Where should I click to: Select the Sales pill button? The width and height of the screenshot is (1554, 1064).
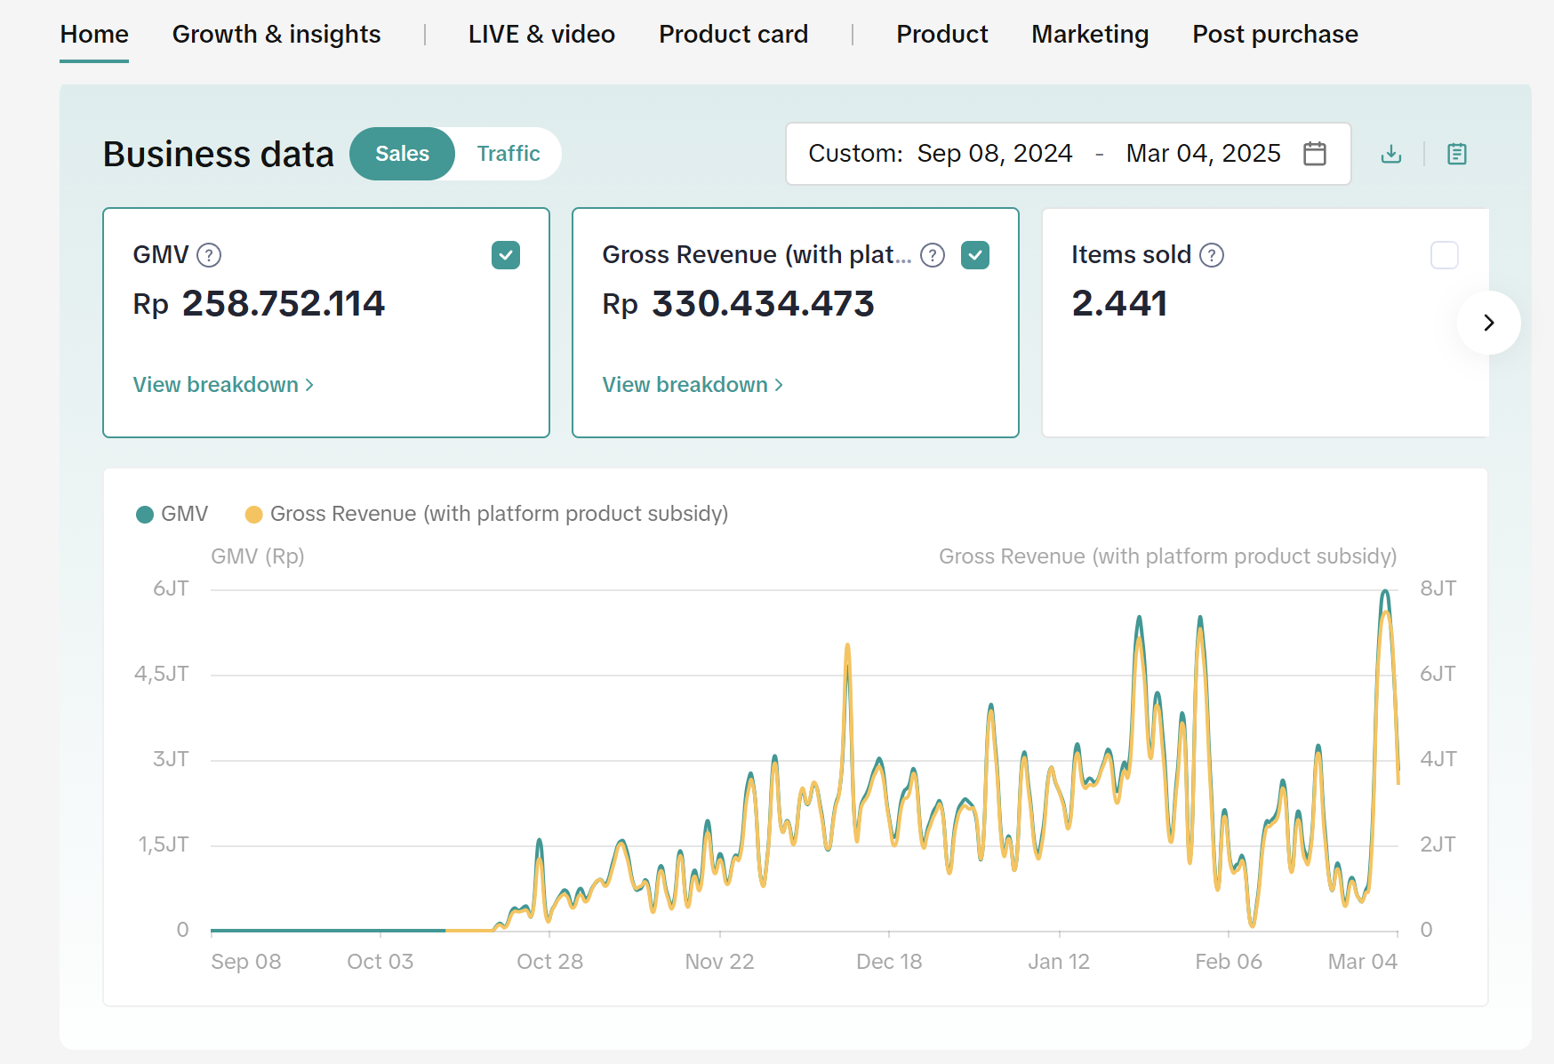pyautogui.click(x=402, y=154)
